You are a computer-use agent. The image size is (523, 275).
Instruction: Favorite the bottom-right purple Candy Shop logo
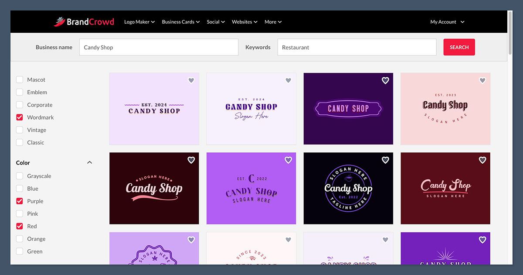482,240
